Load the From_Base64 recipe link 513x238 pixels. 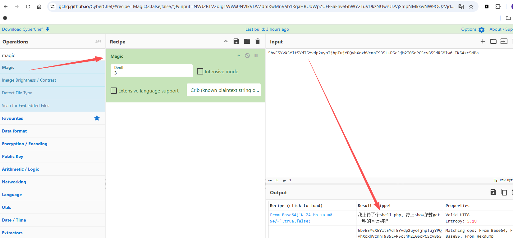pos(302,218)
